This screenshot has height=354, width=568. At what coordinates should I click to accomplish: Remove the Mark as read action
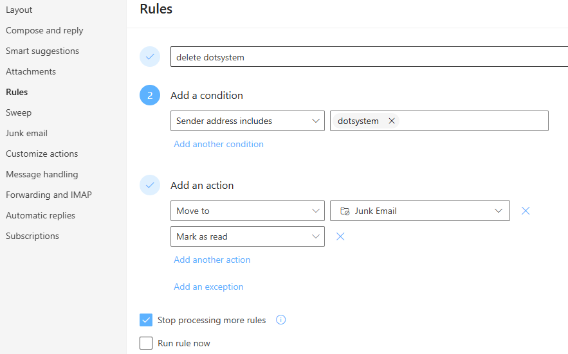340,236
